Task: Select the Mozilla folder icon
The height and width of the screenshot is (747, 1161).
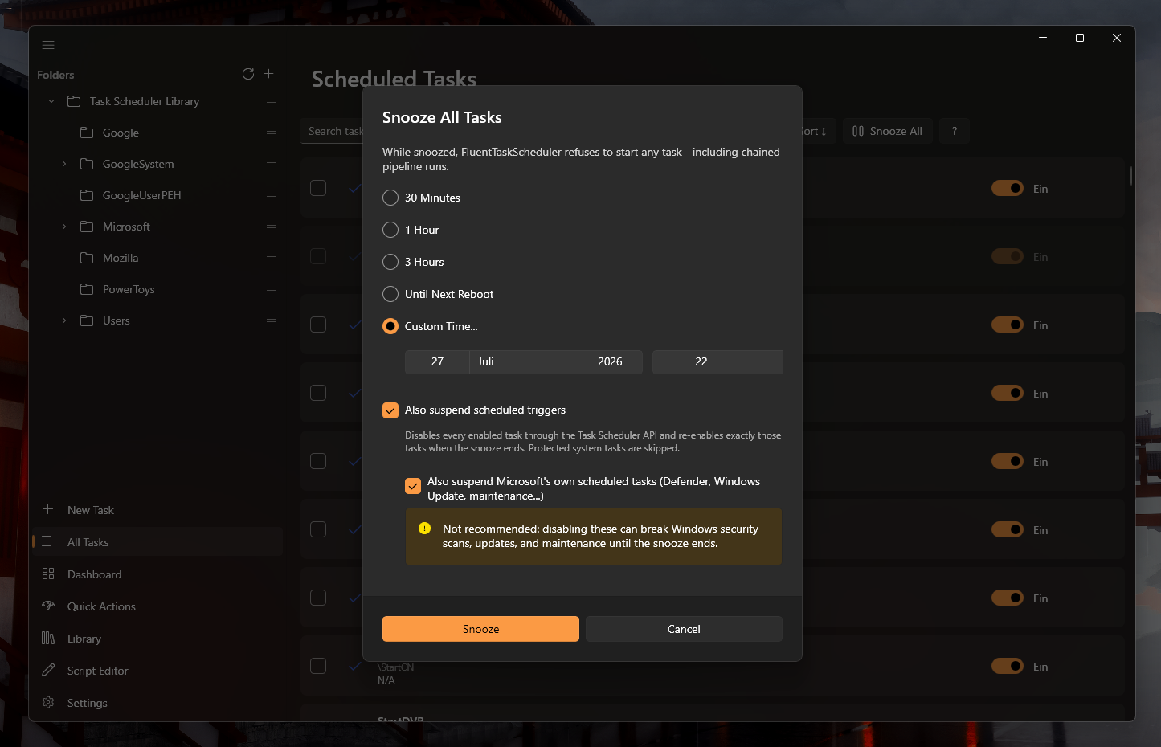Action: pyautogui.click(x=87, y=258)
